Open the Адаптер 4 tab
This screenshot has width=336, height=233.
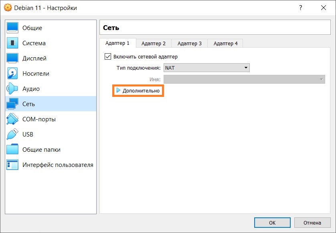[225, 43]
